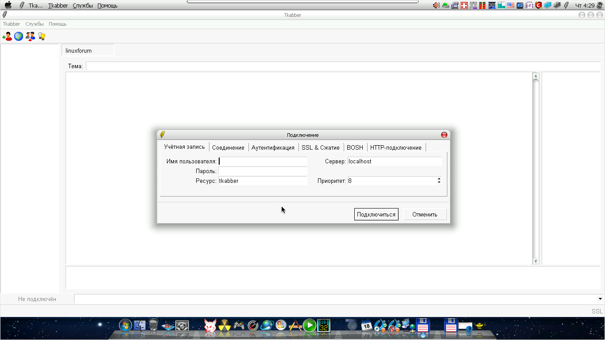The image size is (605, 340).
Task: Click feather icon in Подключение dialog title
Action: 163,135
